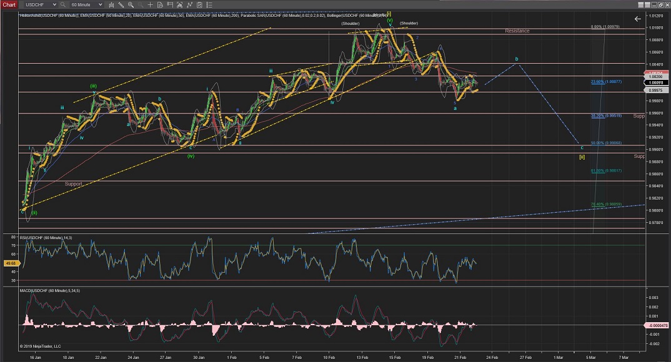The image size is (671, 362).
Task: Open the Data Series icon
Action: [x=179, y=4]
